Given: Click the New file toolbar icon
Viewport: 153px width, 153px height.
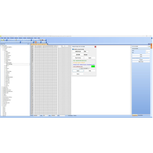Looking at the screenshot, I should coord(2,40).
